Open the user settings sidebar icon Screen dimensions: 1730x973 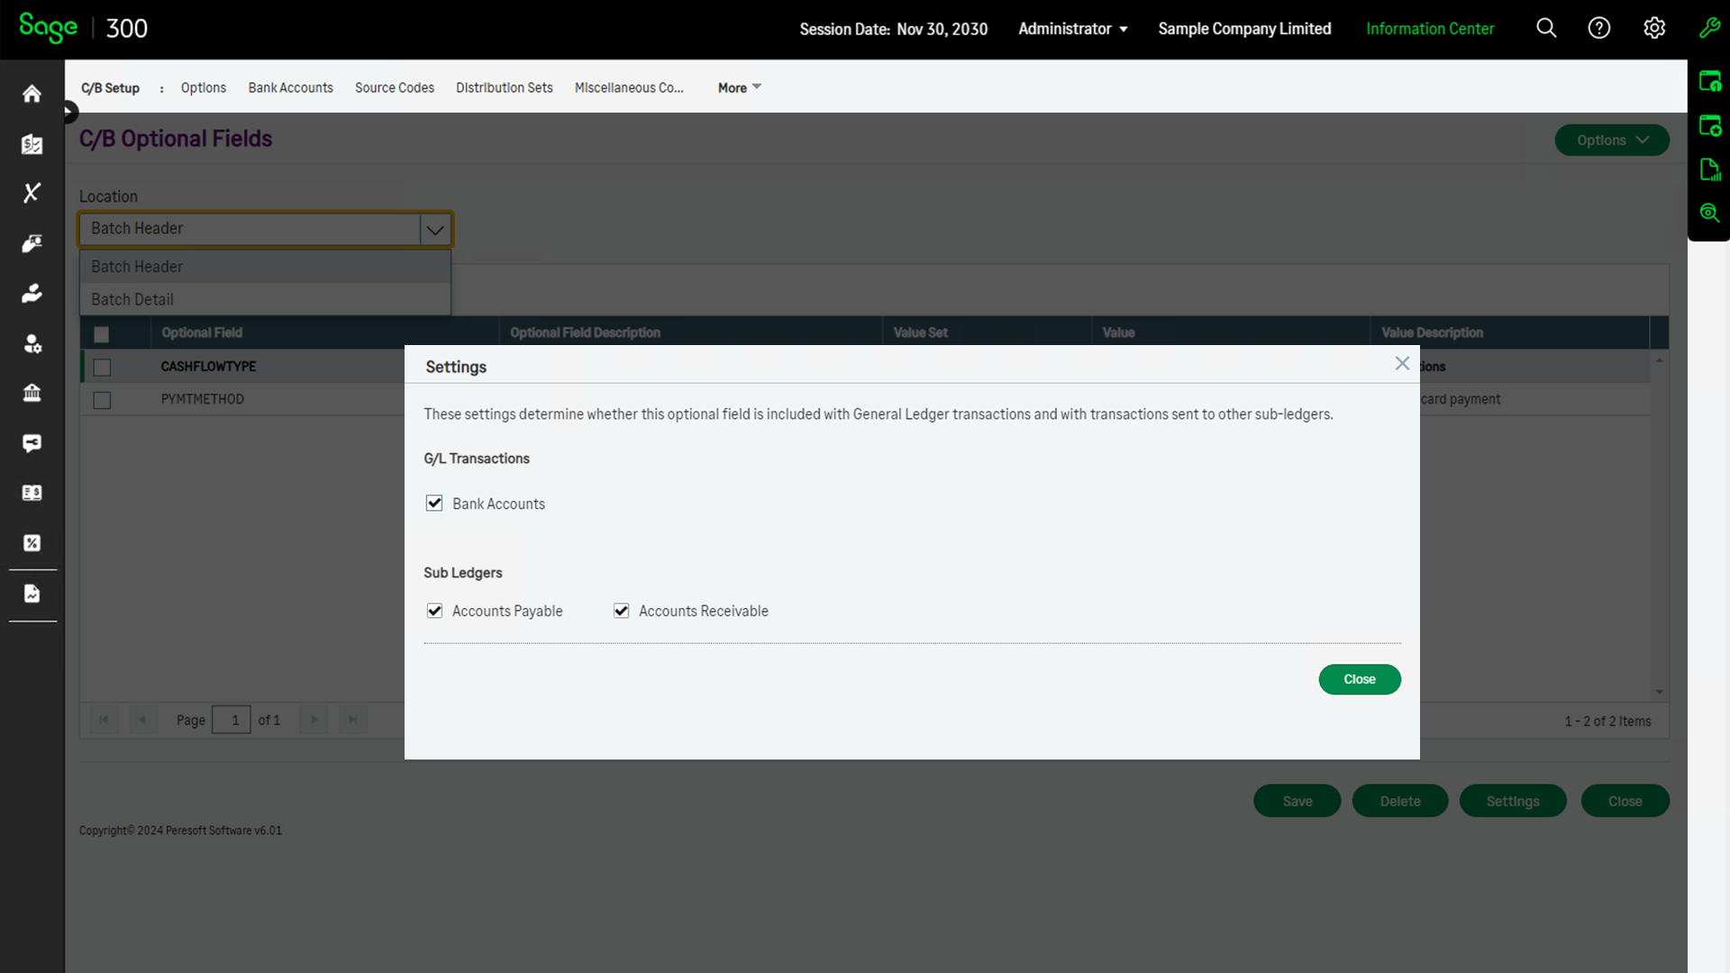(32, 343)
